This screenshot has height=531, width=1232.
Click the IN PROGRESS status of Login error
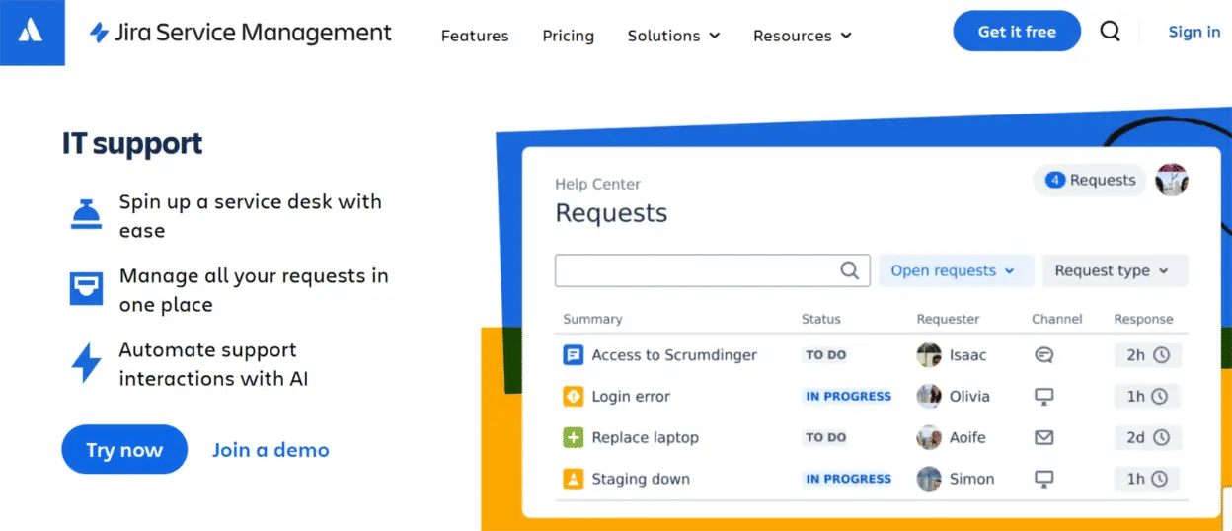pos(848,397)
